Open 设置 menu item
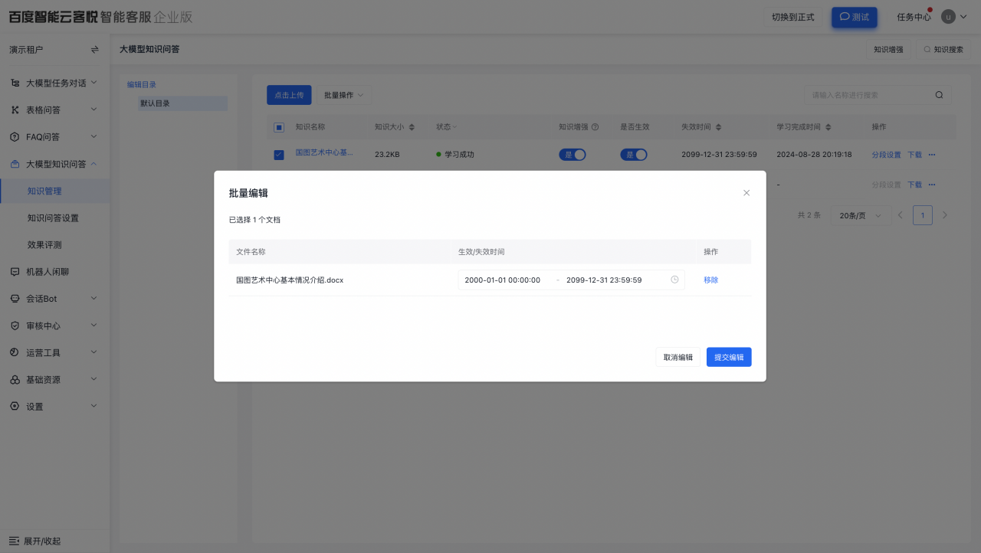Screen dimensions: 981x553 coord(55,407)
